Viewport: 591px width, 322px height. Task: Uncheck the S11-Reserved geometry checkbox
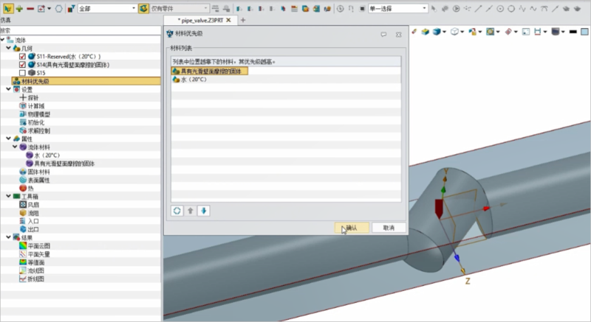tap(22, 56)
